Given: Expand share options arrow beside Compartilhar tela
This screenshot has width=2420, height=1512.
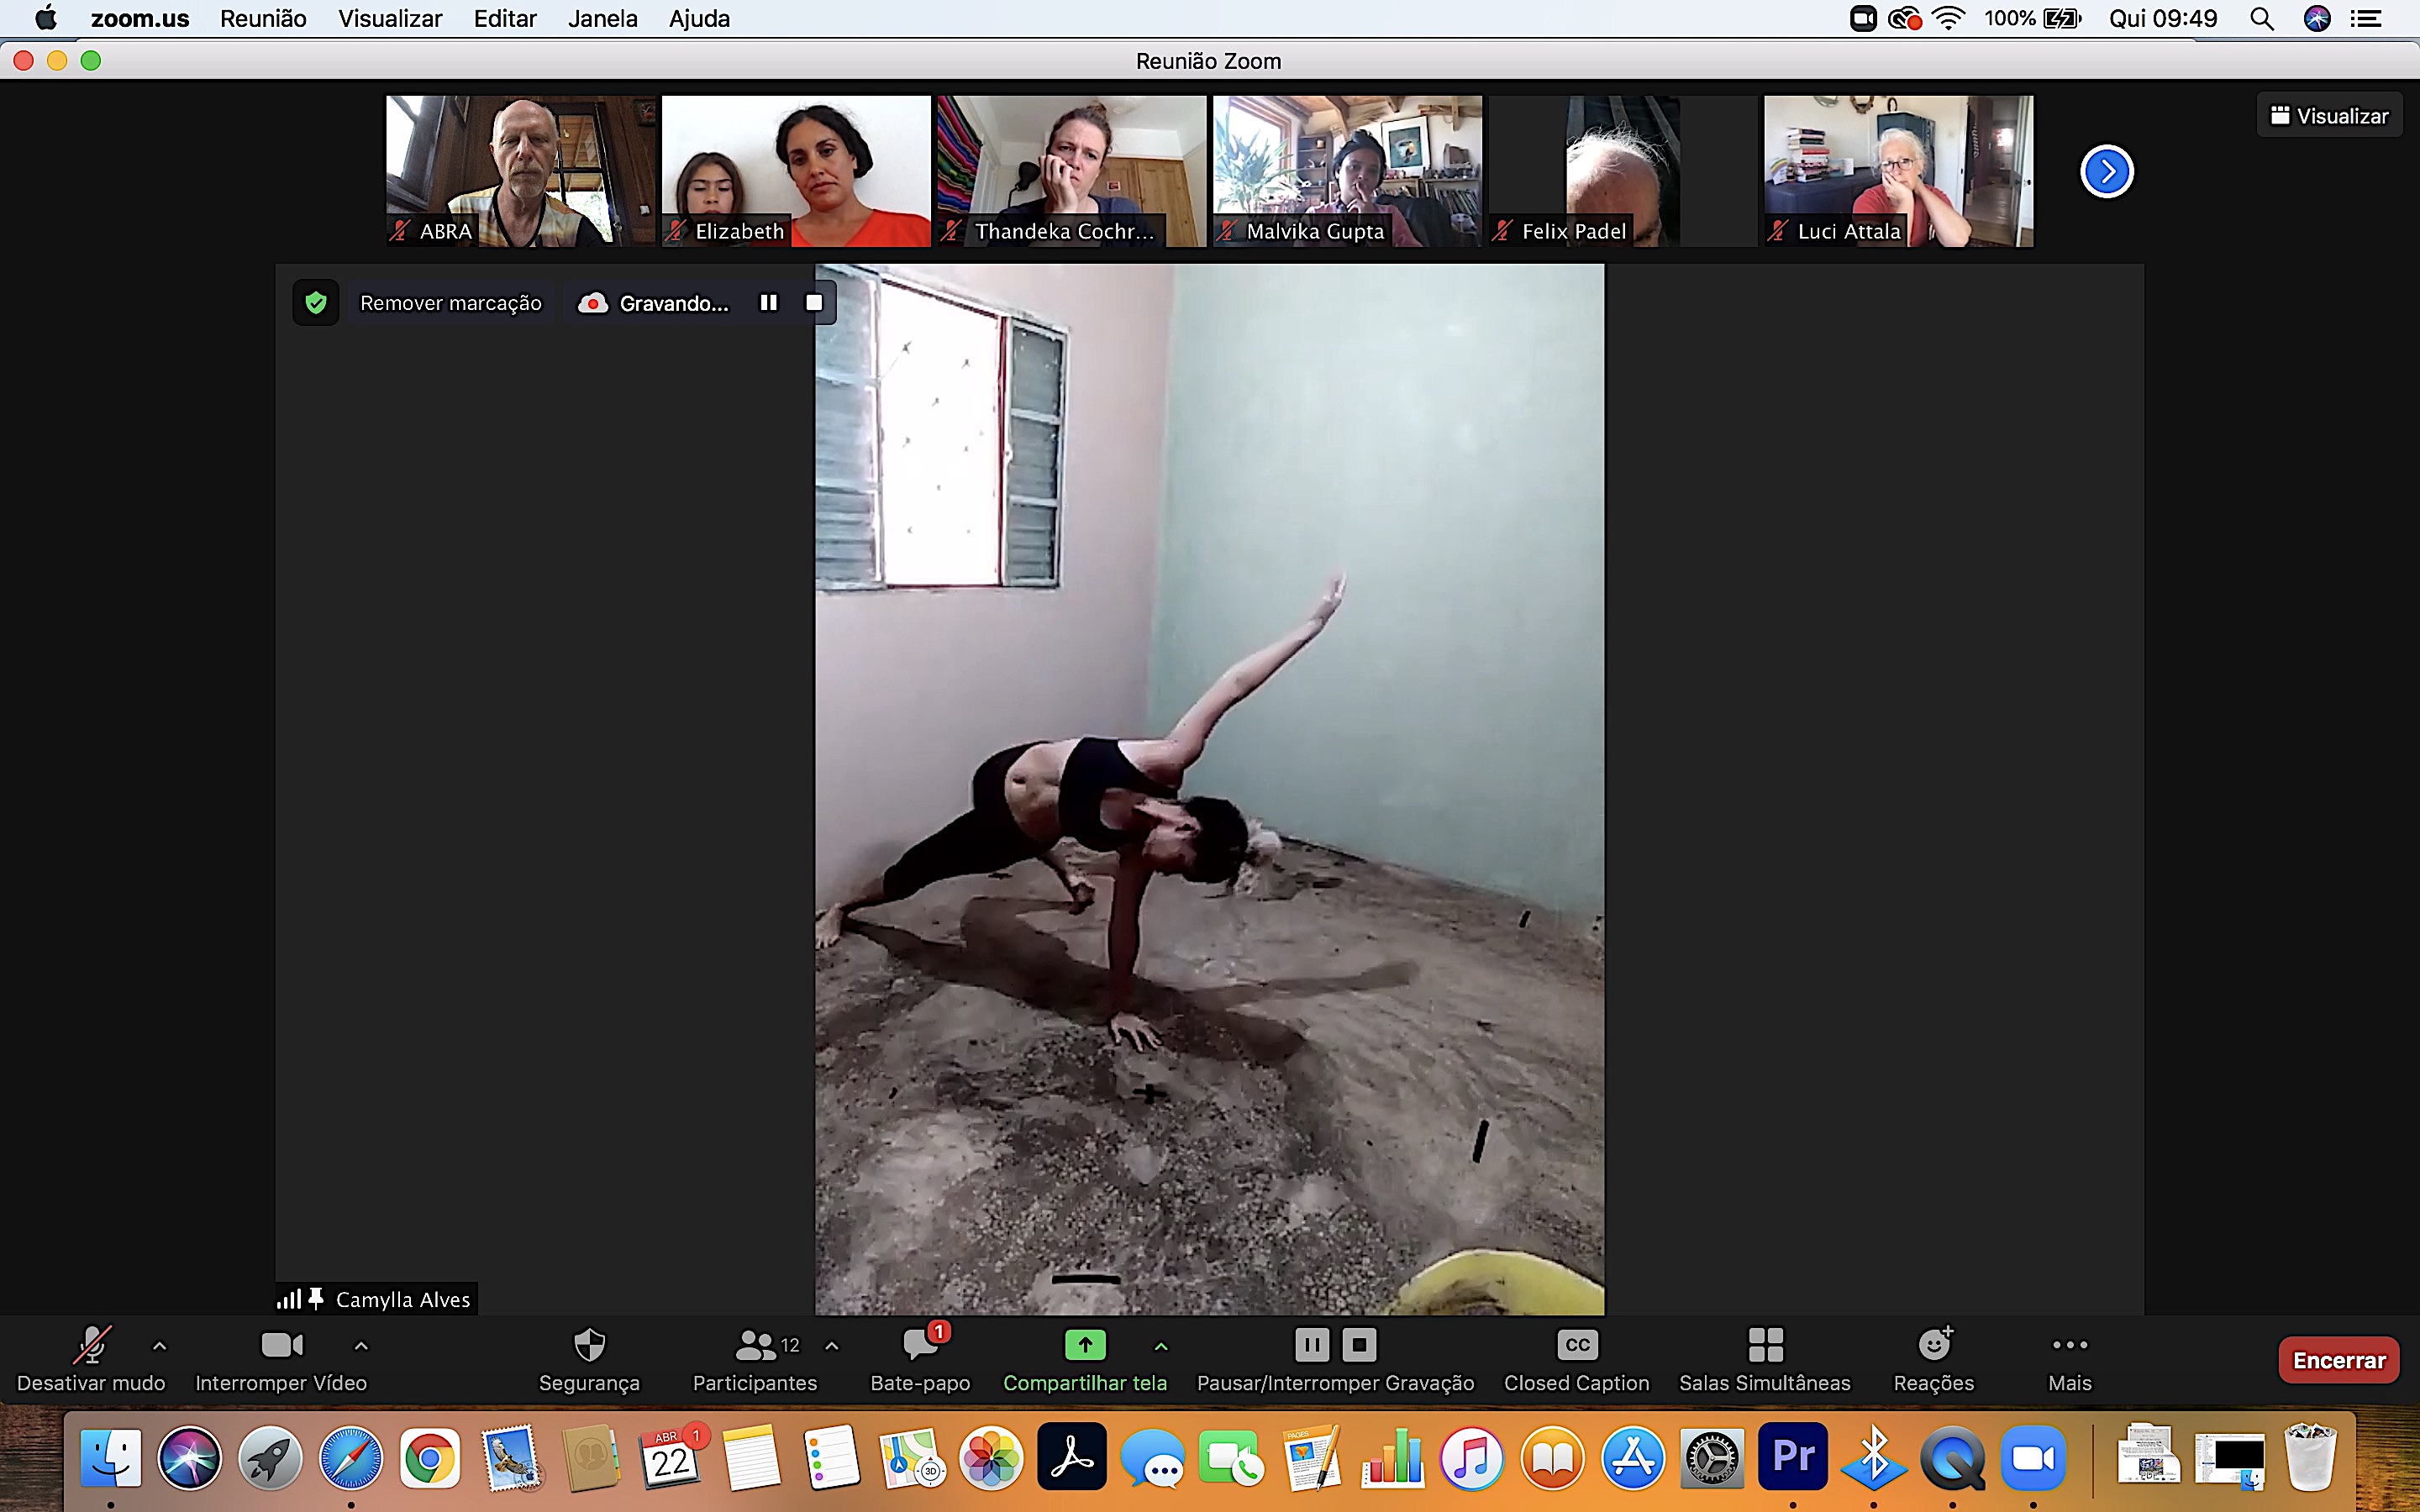Looking at the screenshot, I should 1161,1346.
